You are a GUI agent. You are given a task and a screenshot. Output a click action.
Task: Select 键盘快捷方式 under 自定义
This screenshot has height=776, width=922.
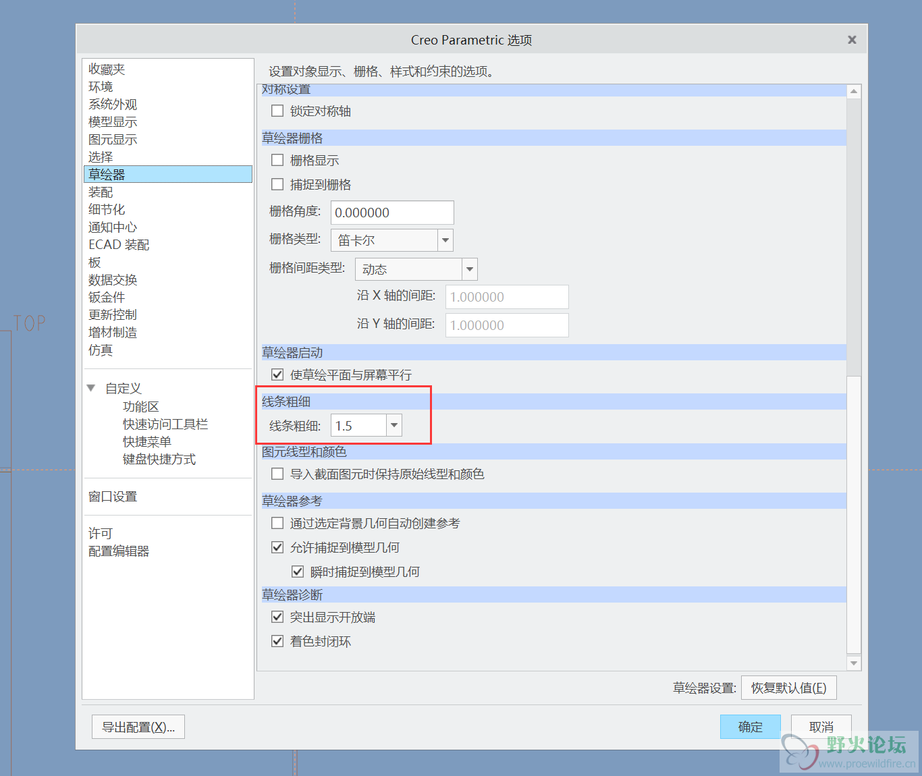(159, 460)
